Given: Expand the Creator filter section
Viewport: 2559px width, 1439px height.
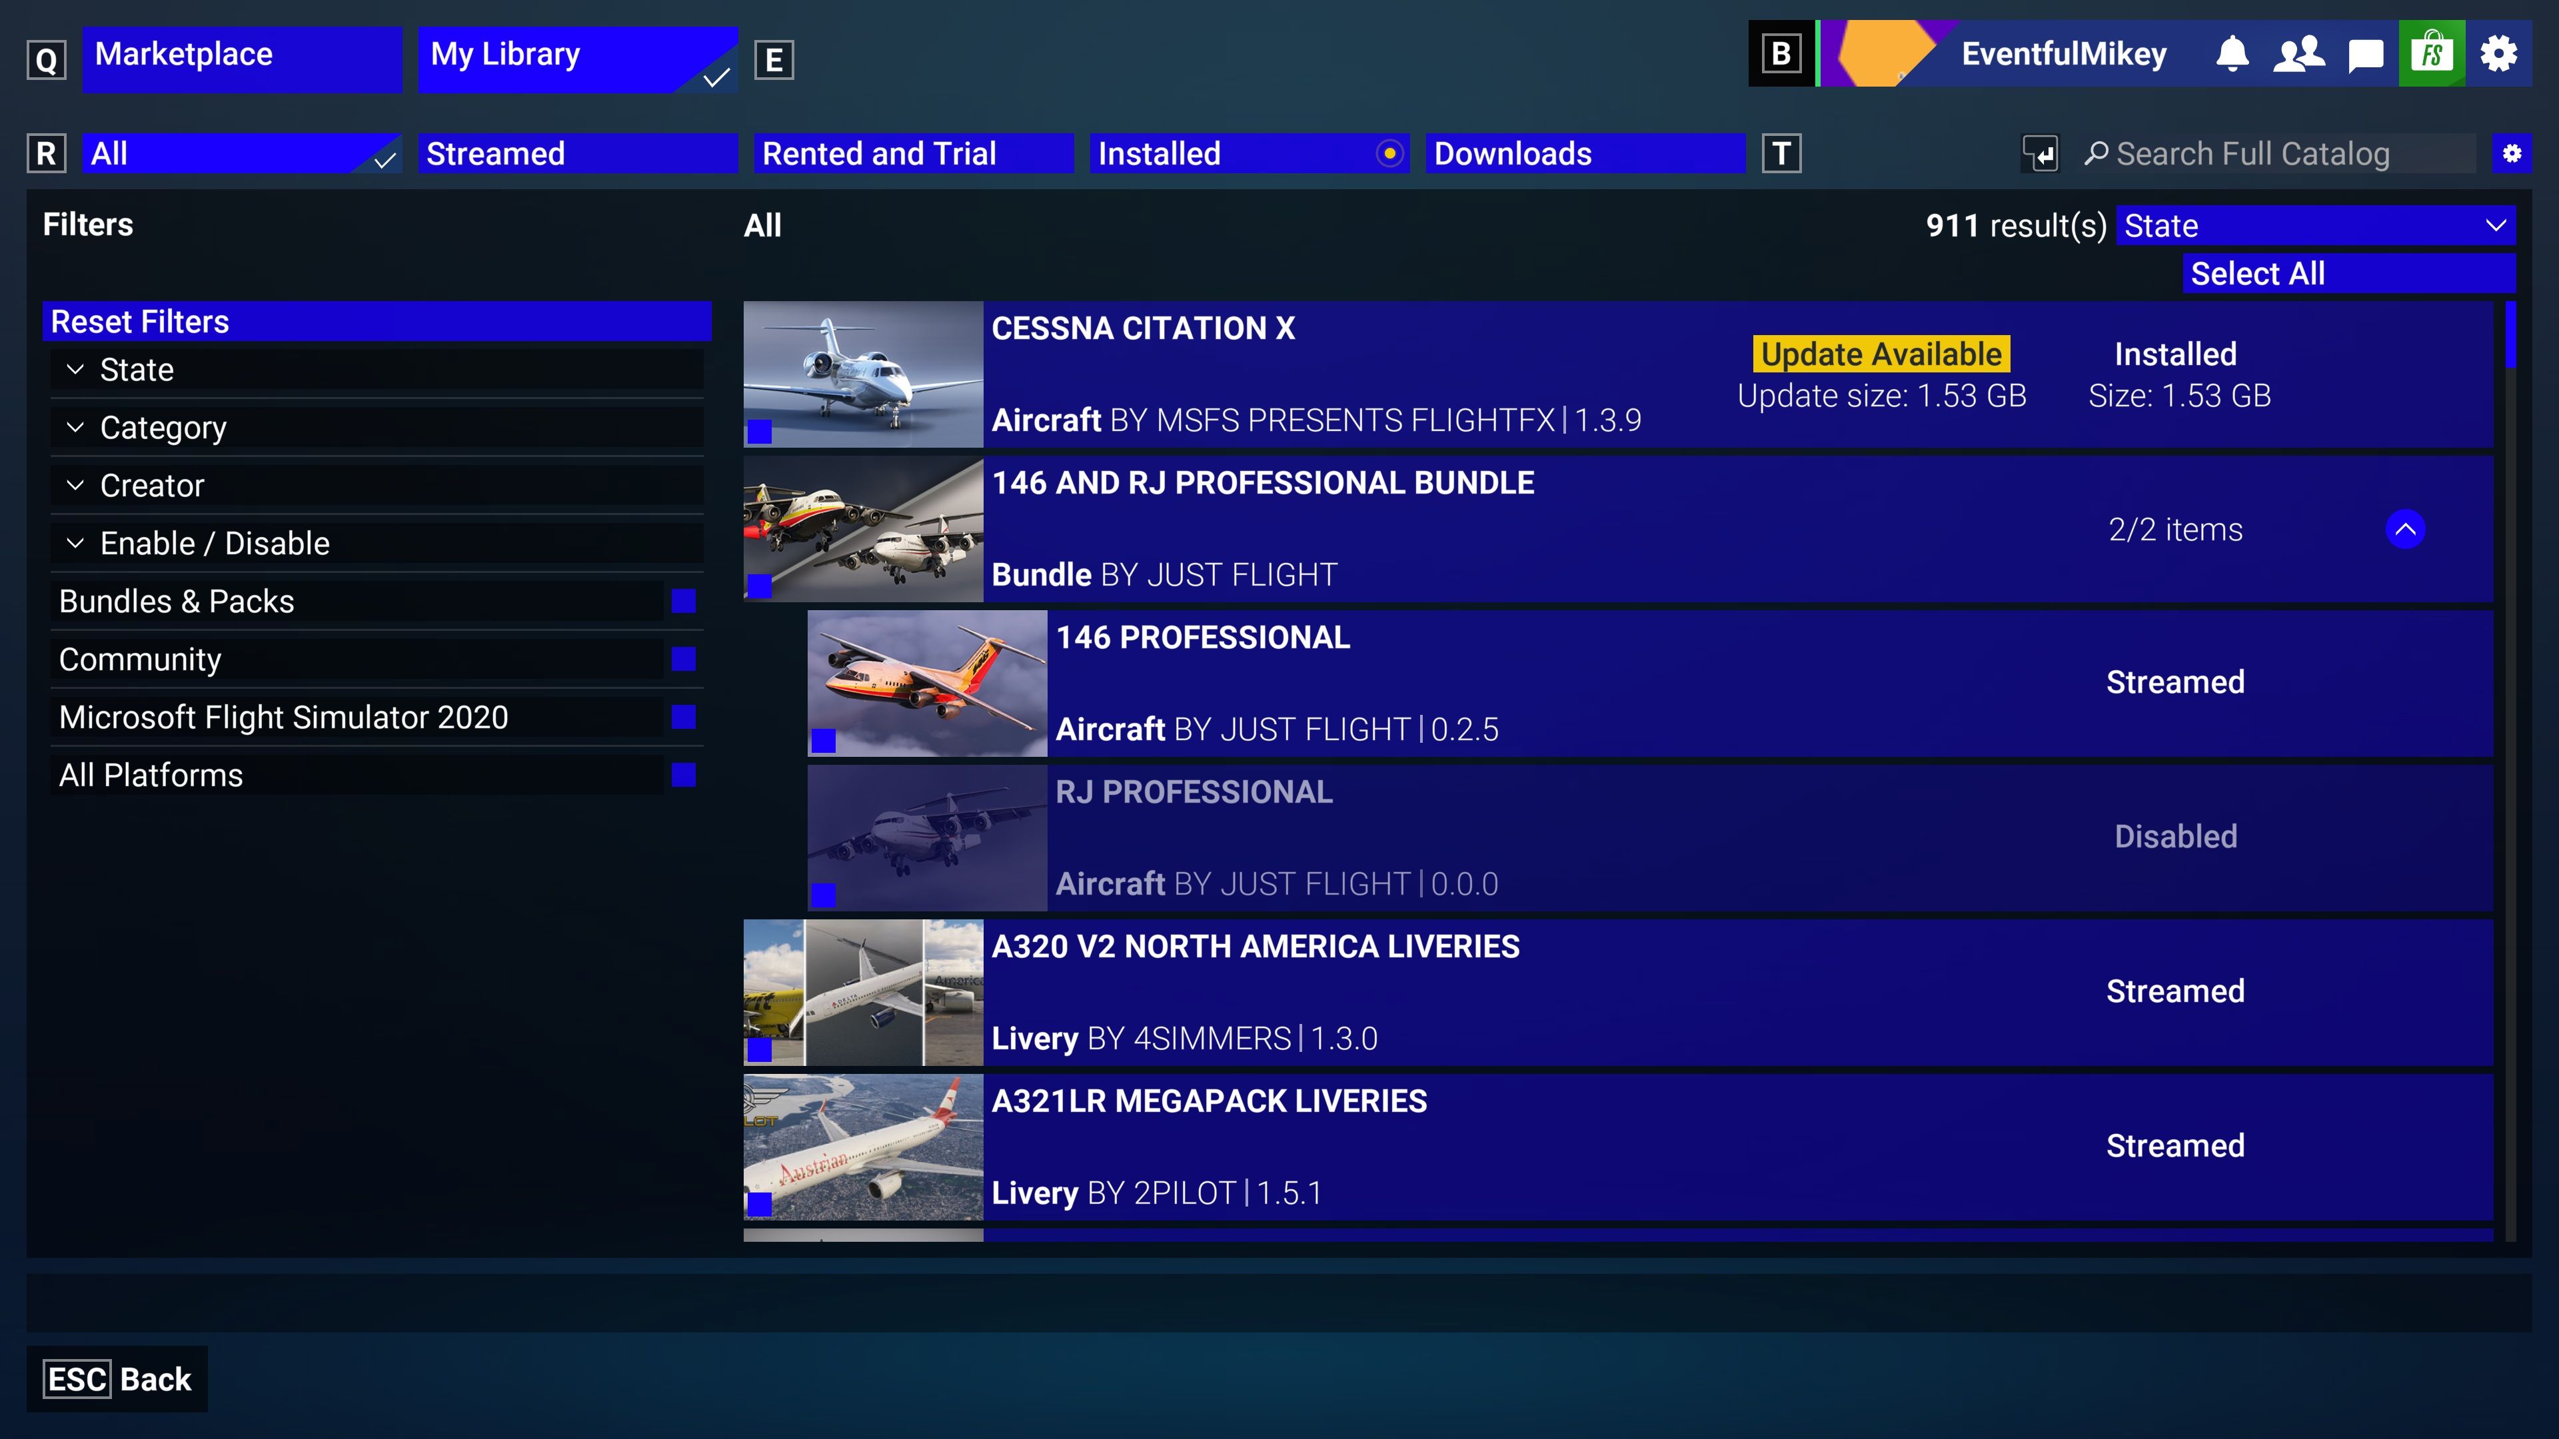Looking at the screenshot, I should [x=377, y=486].
